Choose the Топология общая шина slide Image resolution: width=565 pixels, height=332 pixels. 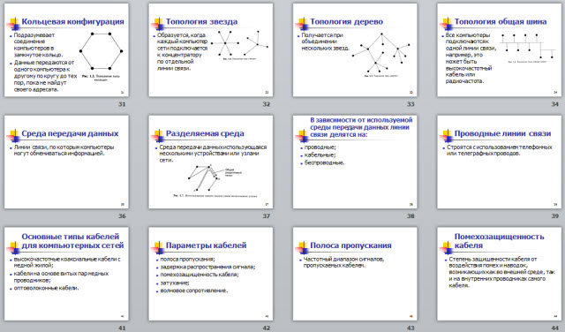[x=500, y=50]
